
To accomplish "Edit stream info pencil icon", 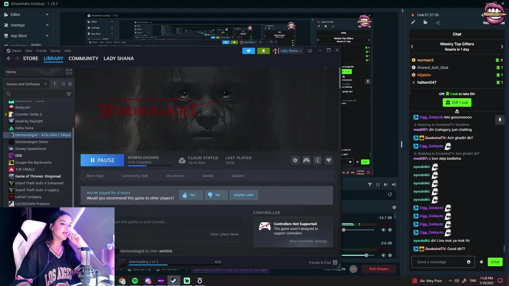I will 413,23.
